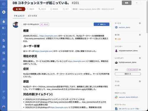This screenshot has width=148, height=111.
Task: Click the reporter avatar thumbnail
Action: (x=16, y=25)
